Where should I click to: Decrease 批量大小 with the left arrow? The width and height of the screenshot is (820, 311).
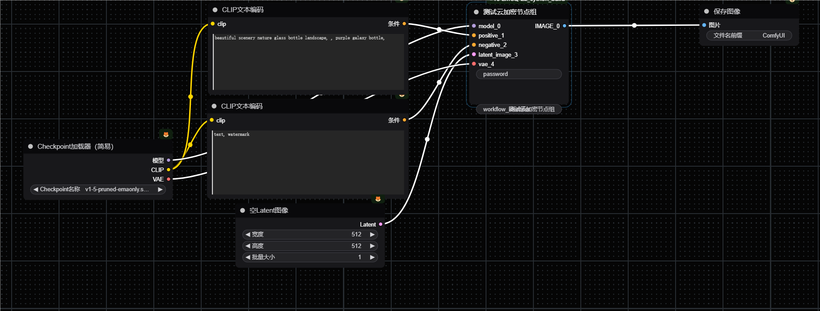click(x=248, y=257)
